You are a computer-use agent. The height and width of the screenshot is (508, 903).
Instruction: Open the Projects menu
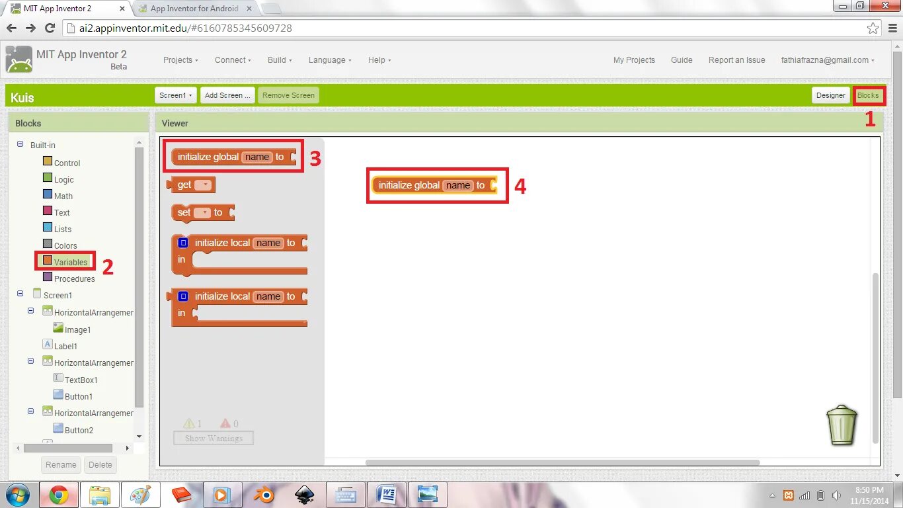pos(180,60)
